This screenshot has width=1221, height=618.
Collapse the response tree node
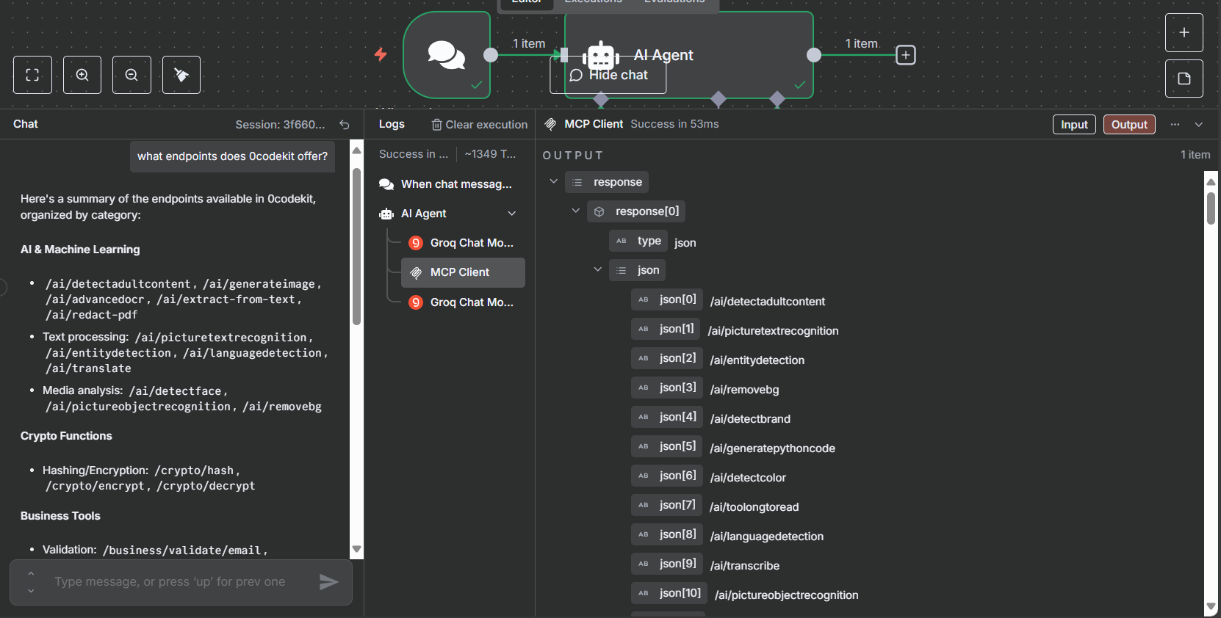point(554,181)
